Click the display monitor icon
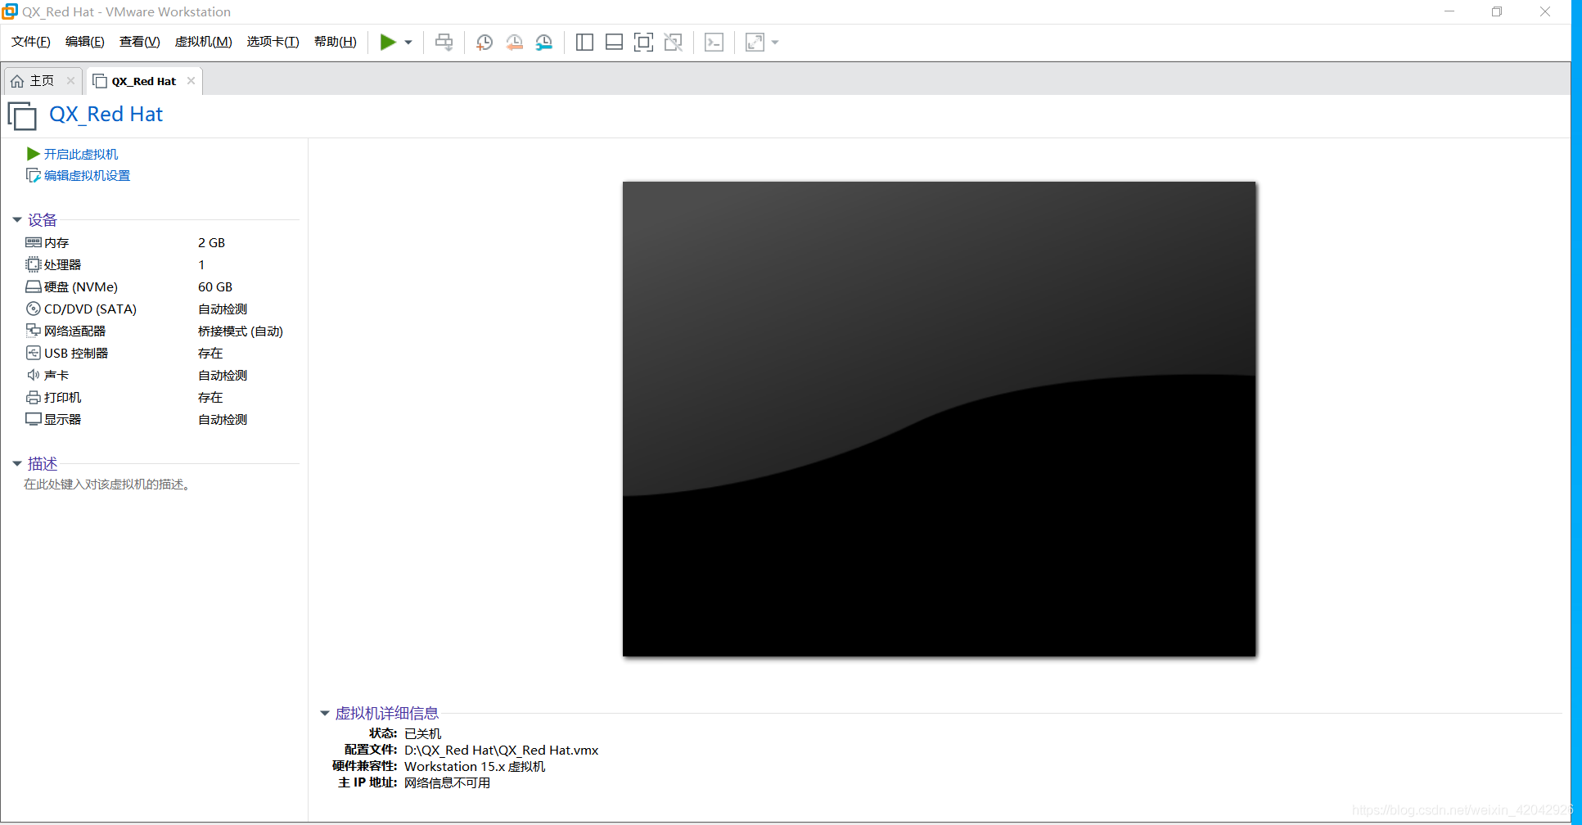The height and width of the screenshot is (825, 1582). coord(33,419)
